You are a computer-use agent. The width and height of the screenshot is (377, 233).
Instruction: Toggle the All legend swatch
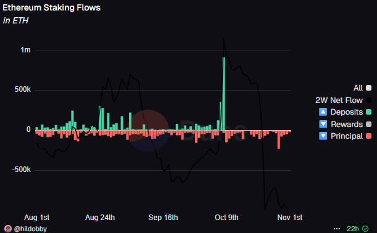click(x=368, y=88)
